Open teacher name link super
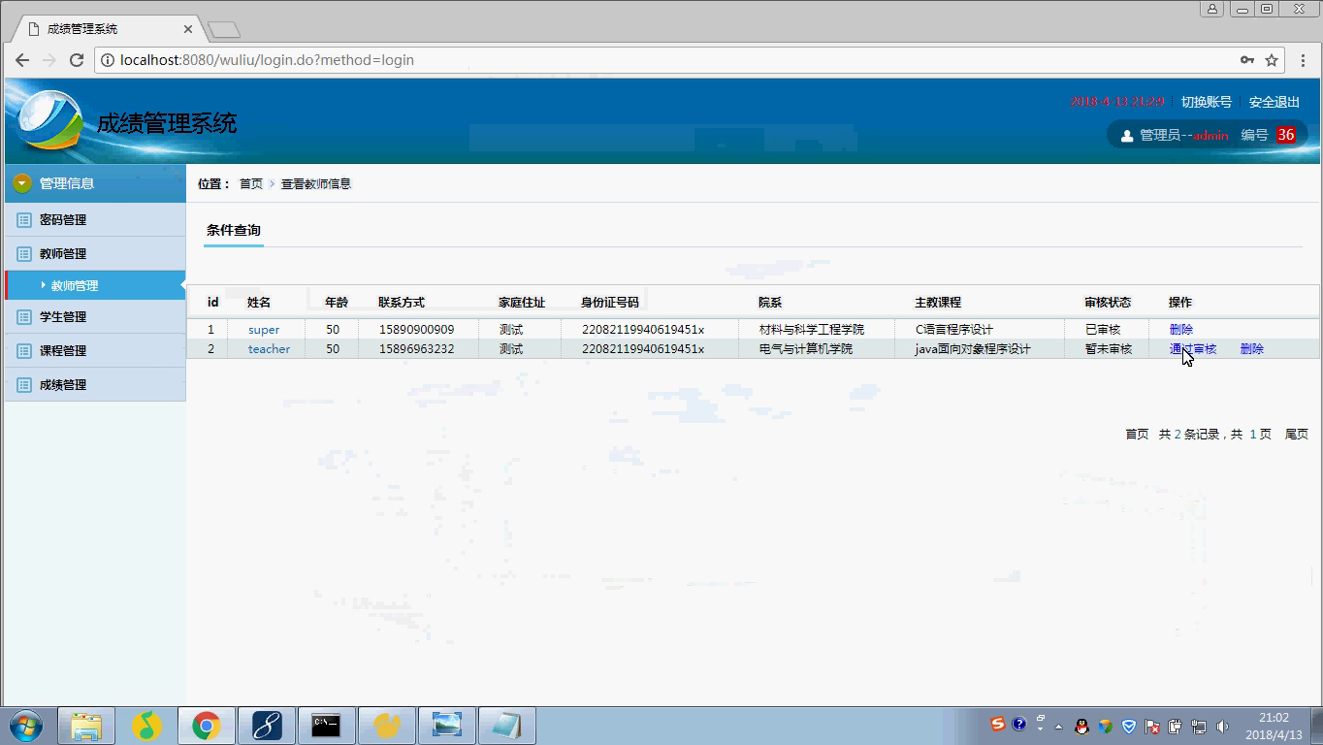This screenshot has width=1323, height=745. pos(264,330)
